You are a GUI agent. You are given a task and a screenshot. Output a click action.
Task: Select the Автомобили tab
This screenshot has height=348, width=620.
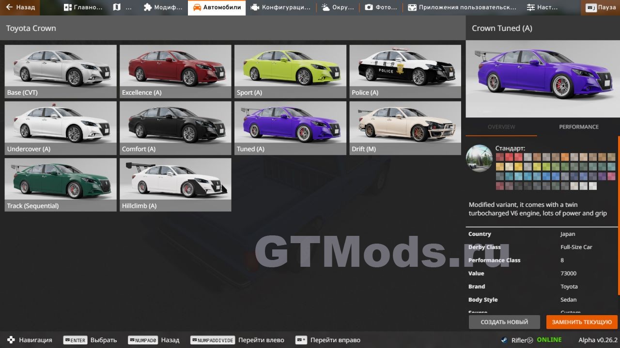coord(217,7)
